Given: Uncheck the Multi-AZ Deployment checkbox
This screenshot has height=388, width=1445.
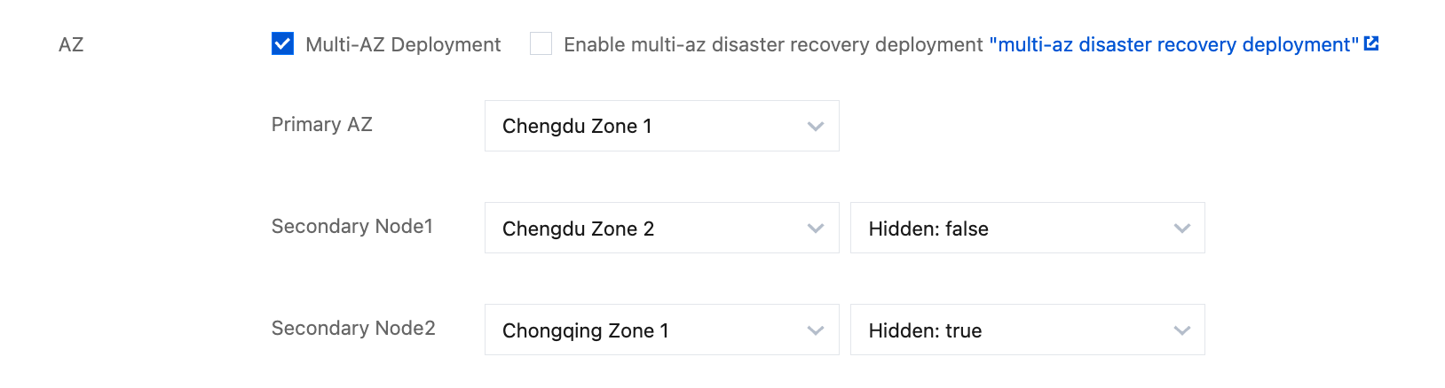Looking at the screenshot, I should pos(282,43).
